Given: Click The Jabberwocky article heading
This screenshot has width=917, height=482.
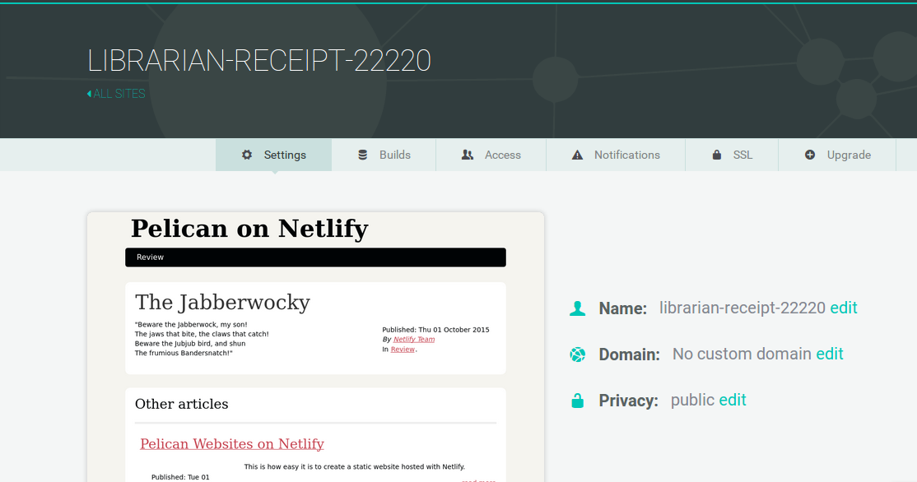Looking at the screenshot, I should (222, 303).
